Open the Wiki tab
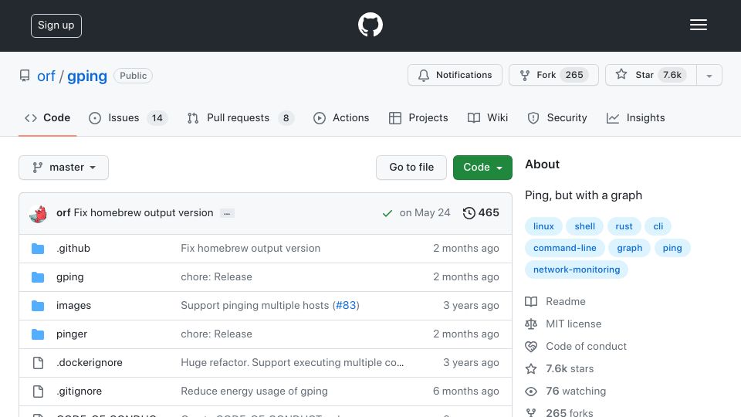741x417 pixels. click(x=488, y=117)
